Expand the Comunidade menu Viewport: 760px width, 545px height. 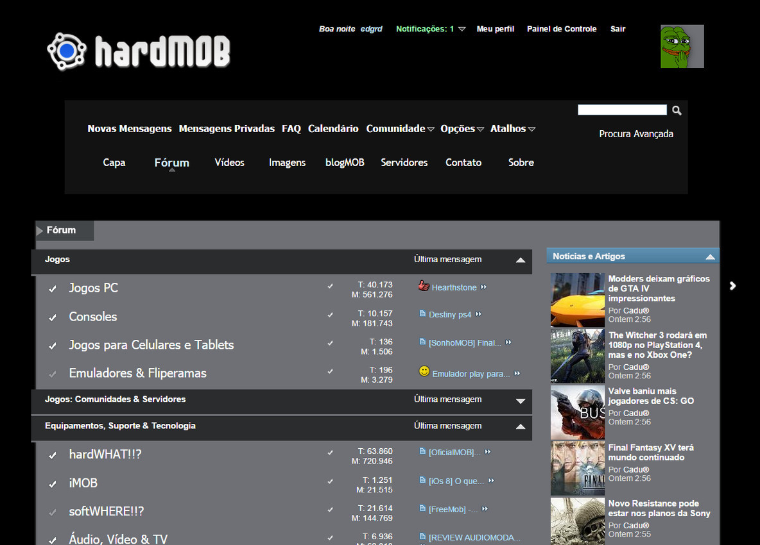(400, 129)
